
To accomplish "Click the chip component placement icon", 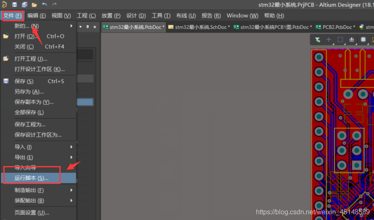I will tap(363, 40).
